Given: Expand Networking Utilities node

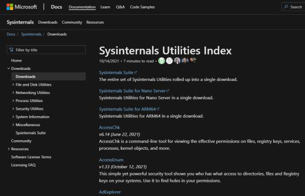Looking at the screenshot, I should [13, 92].
